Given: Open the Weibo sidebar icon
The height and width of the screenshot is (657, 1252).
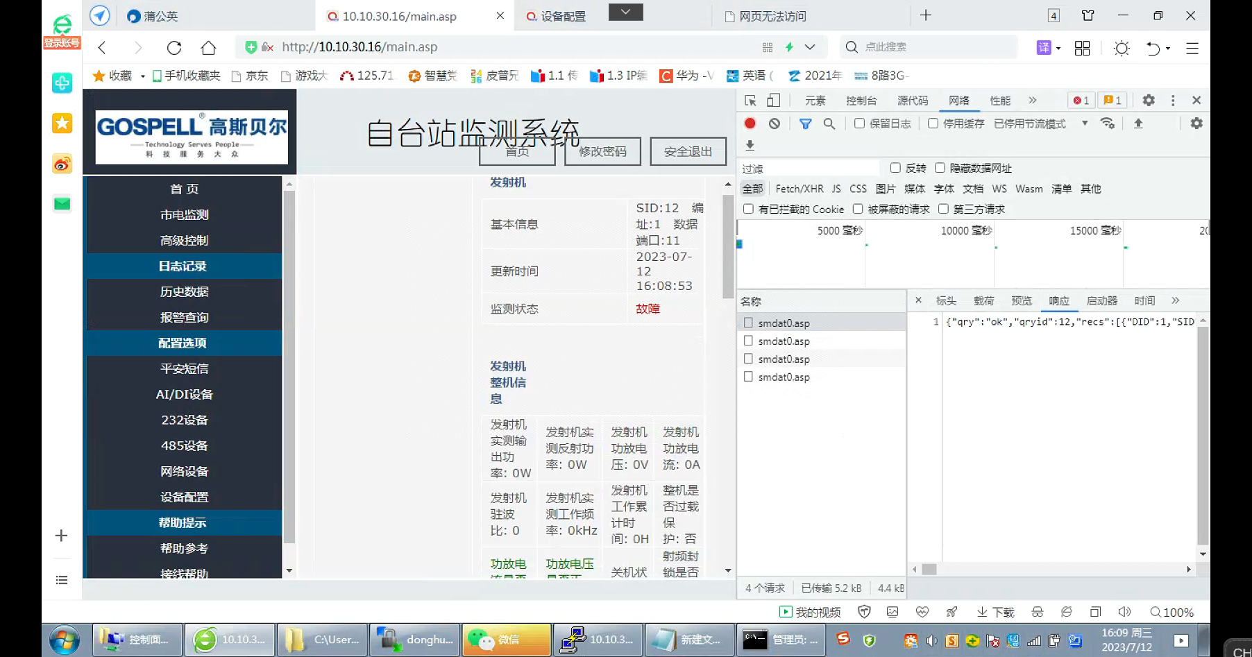Looking at the screenshot, I should (x=62, y=164).
